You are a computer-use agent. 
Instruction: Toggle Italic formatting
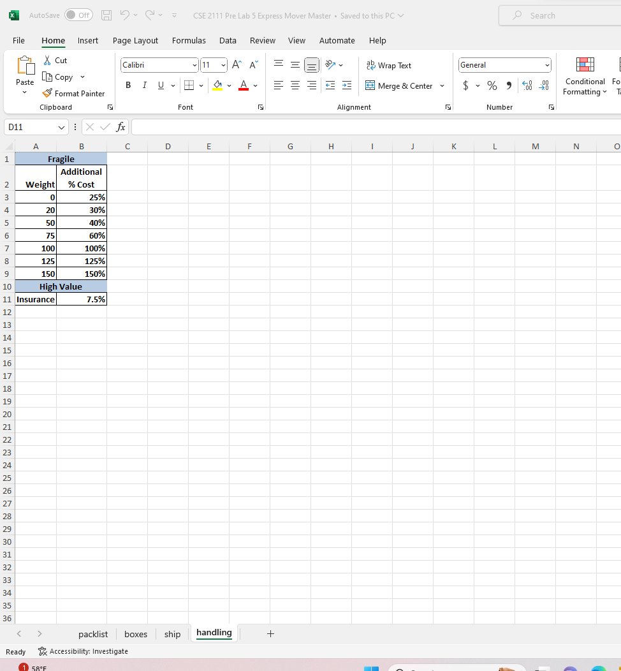(x=145, y=85)
